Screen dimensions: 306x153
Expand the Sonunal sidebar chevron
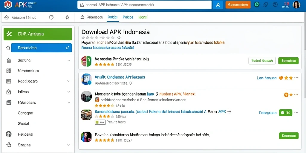coord(69,60)
